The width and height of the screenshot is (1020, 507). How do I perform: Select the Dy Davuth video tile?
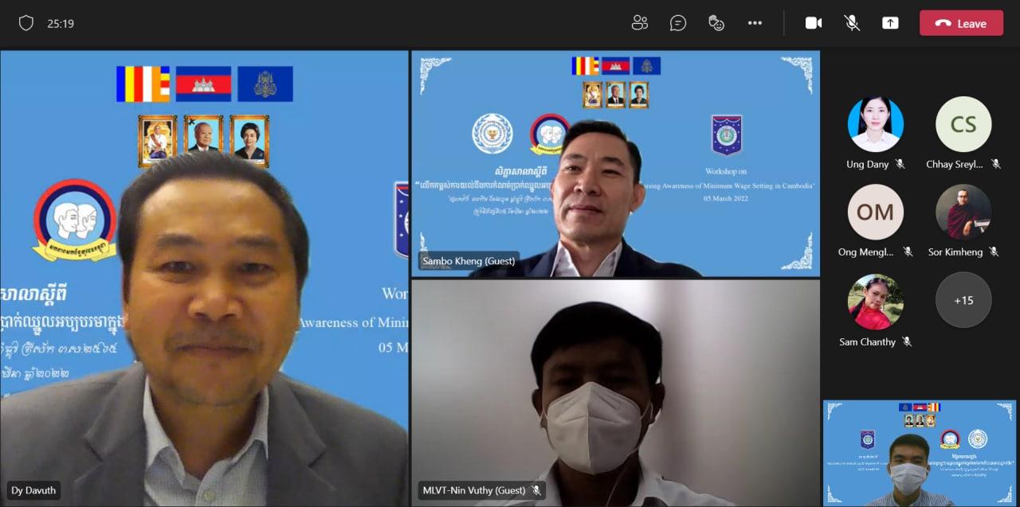point(204,279)
